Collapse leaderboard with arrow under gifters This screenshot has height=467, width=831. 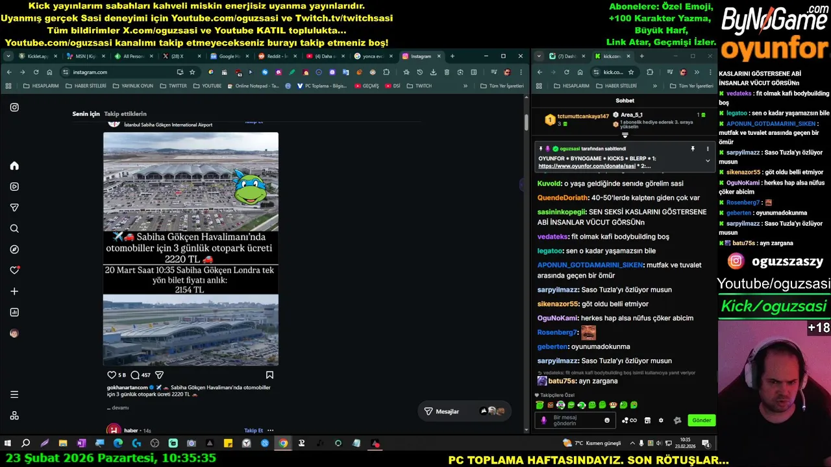pyautogui.click(x=625, y=135)
